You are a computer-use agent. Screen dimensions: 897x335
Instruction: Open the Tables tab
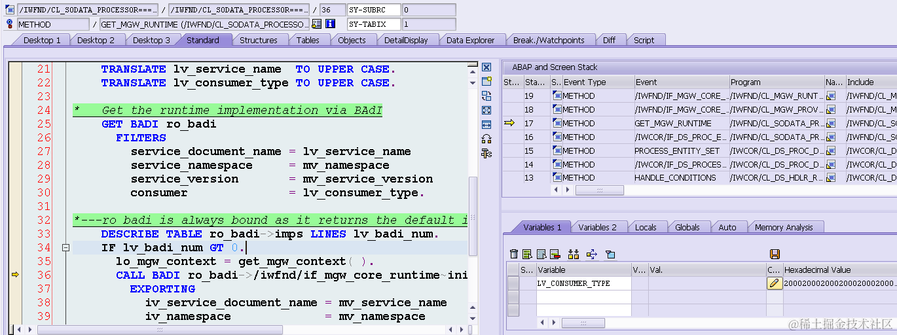click(x=308, y=40)
